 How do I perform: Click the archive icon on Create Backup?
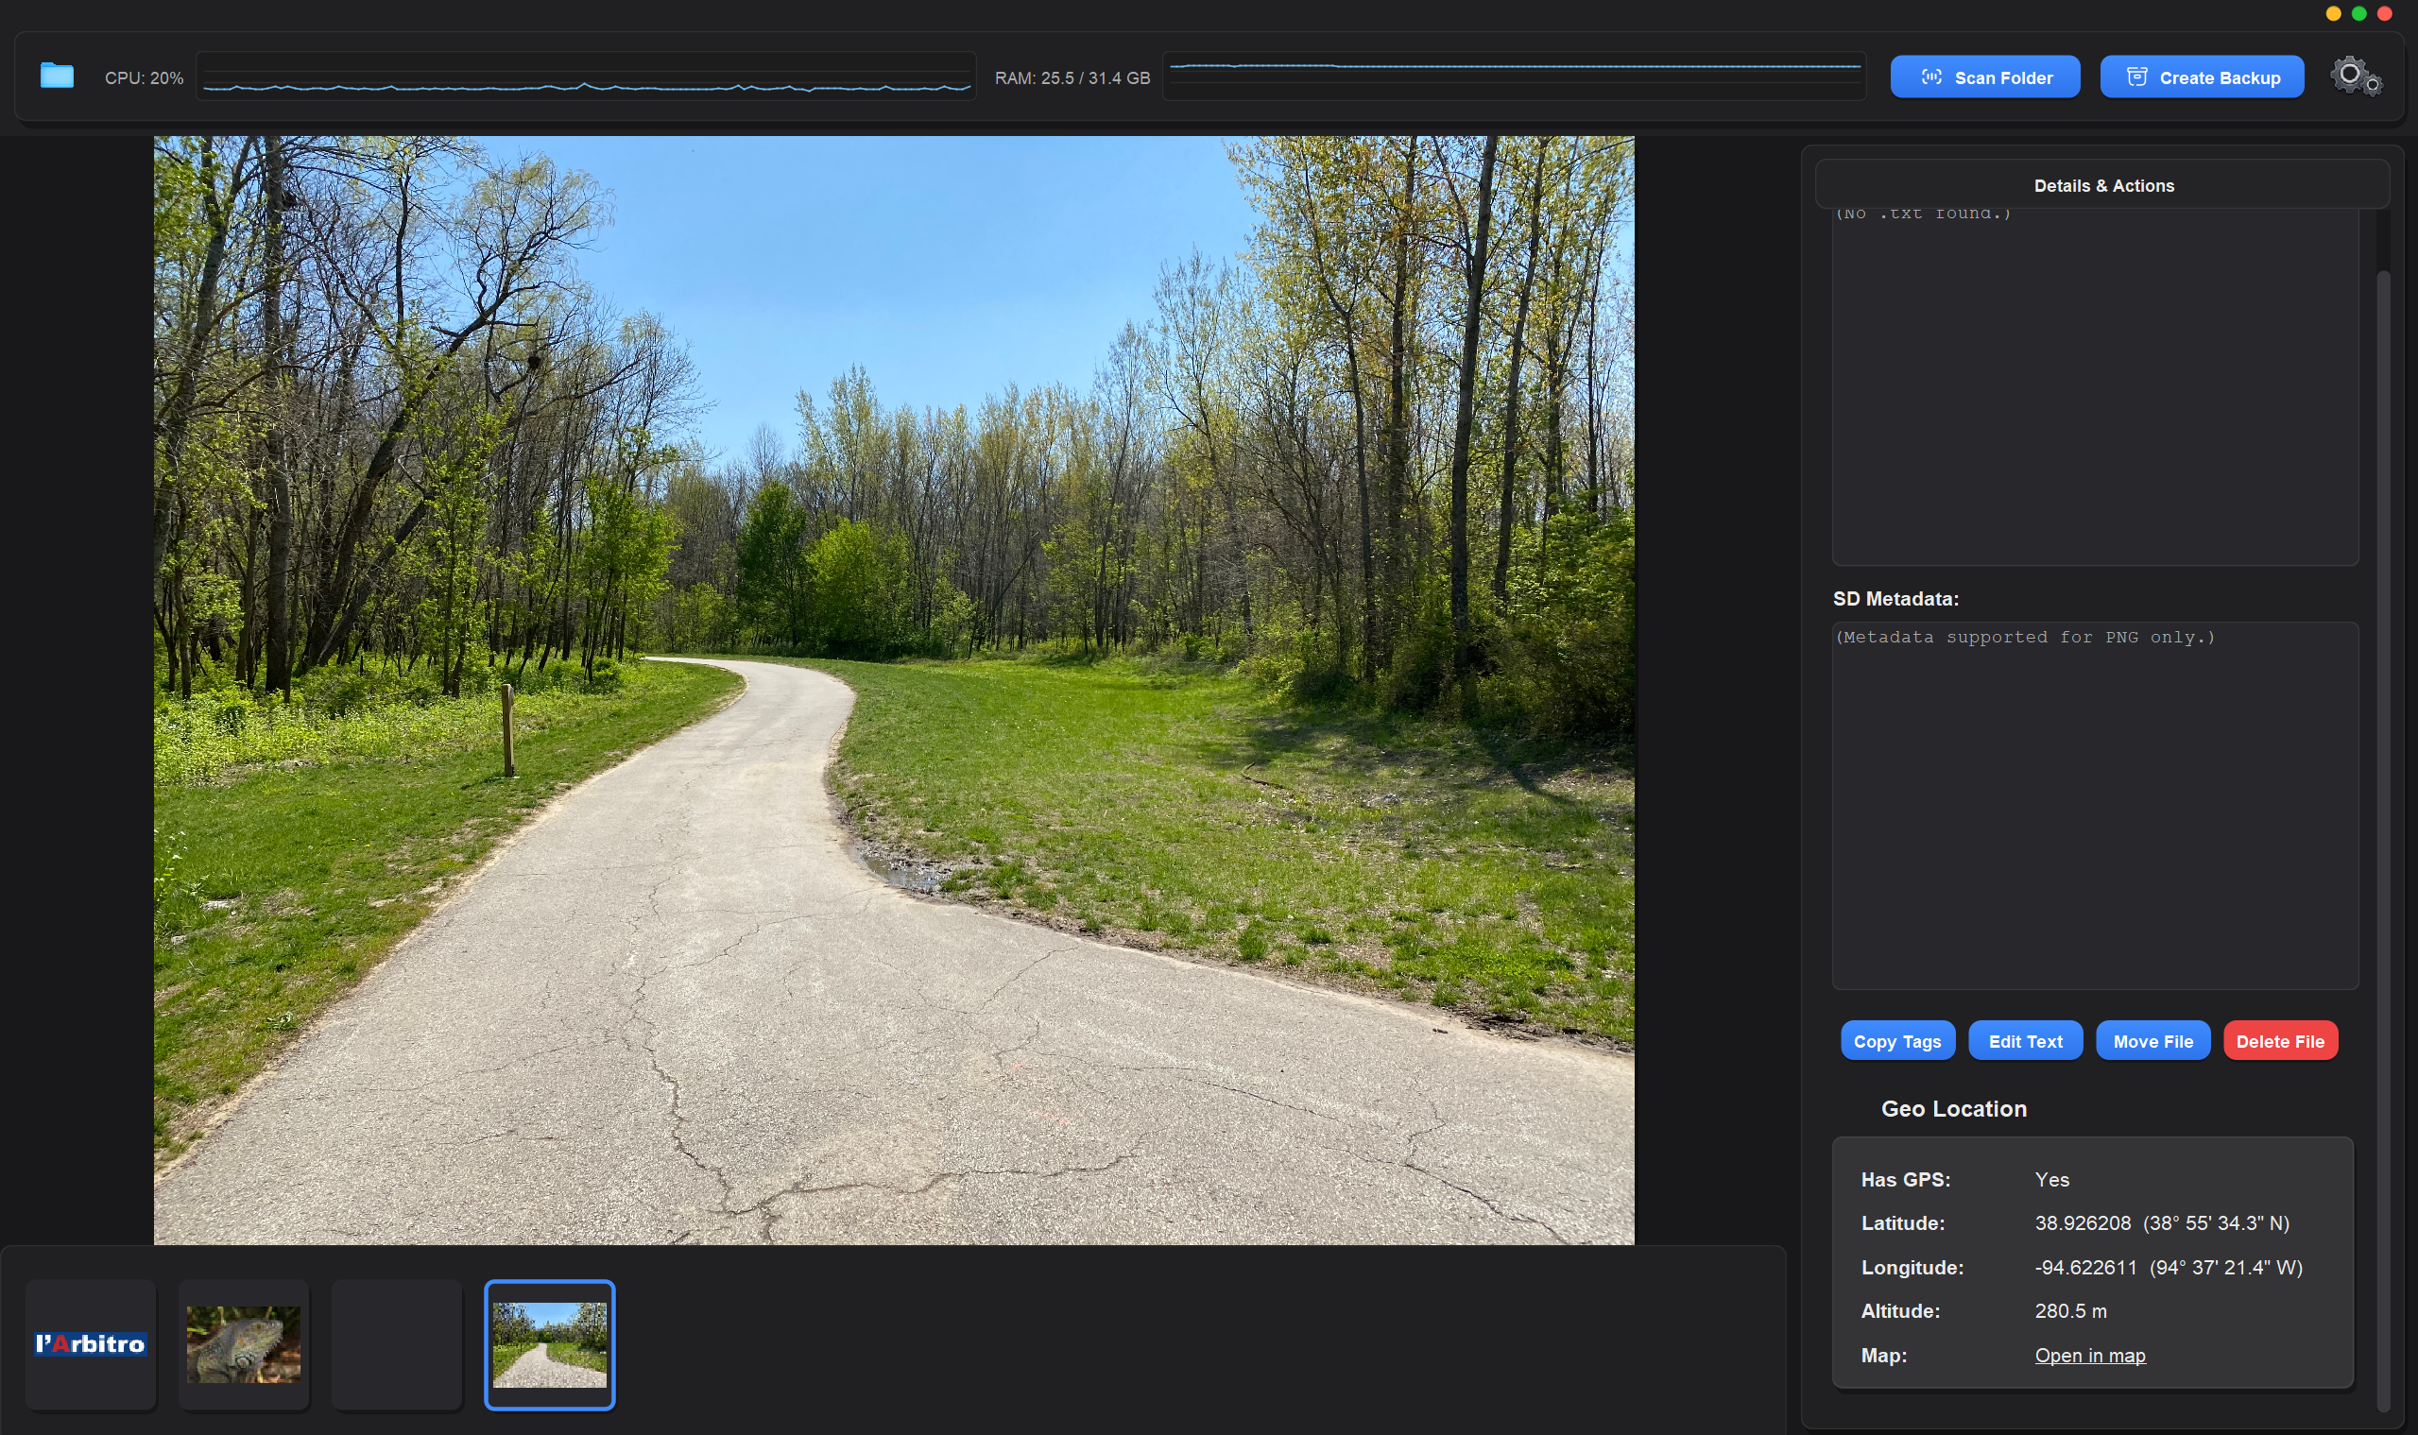[x=2136, y=77]
